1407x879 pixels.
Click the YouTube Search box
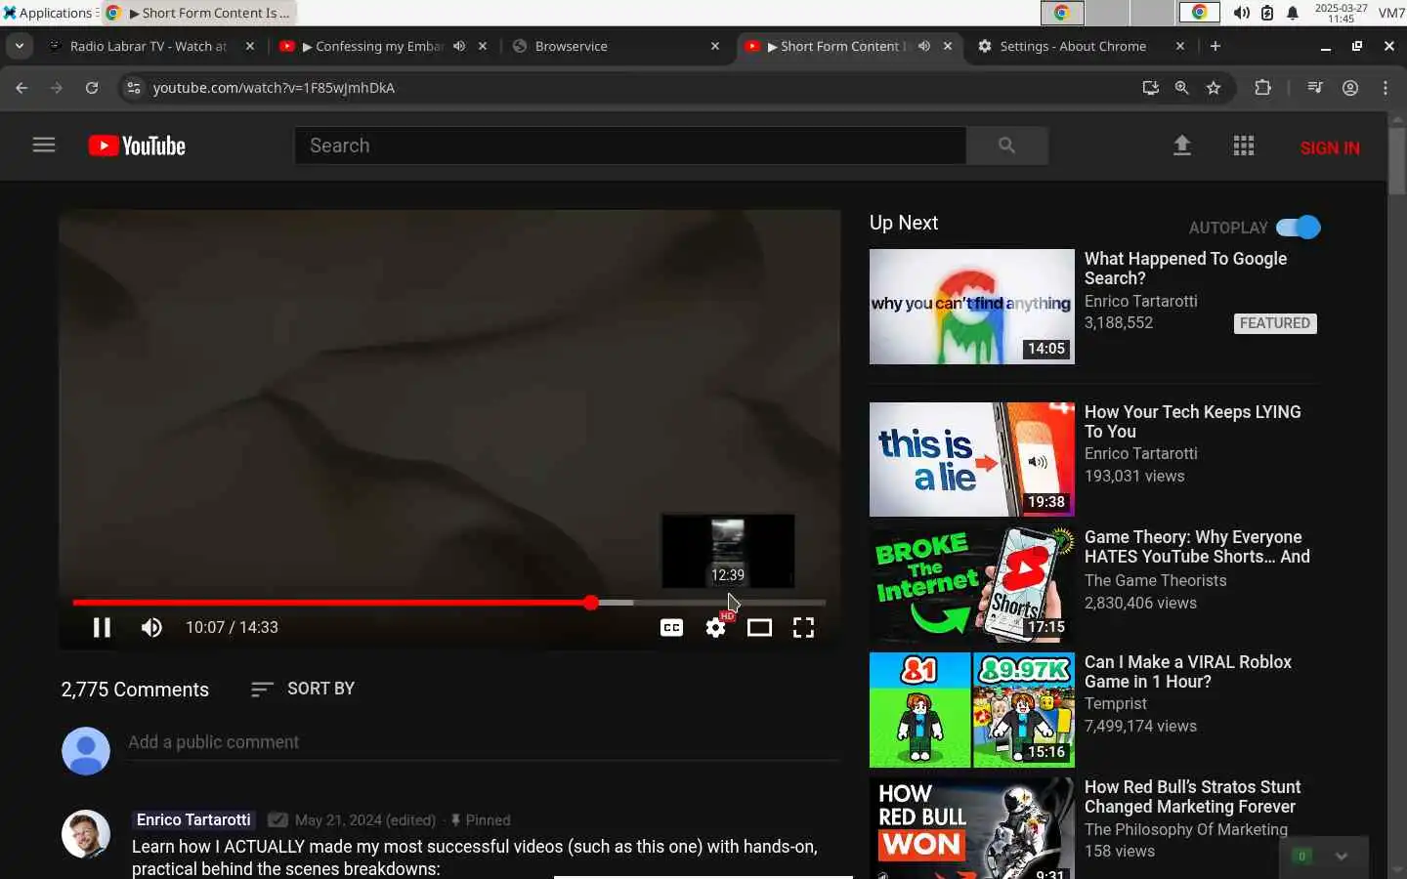pos(630,146)
